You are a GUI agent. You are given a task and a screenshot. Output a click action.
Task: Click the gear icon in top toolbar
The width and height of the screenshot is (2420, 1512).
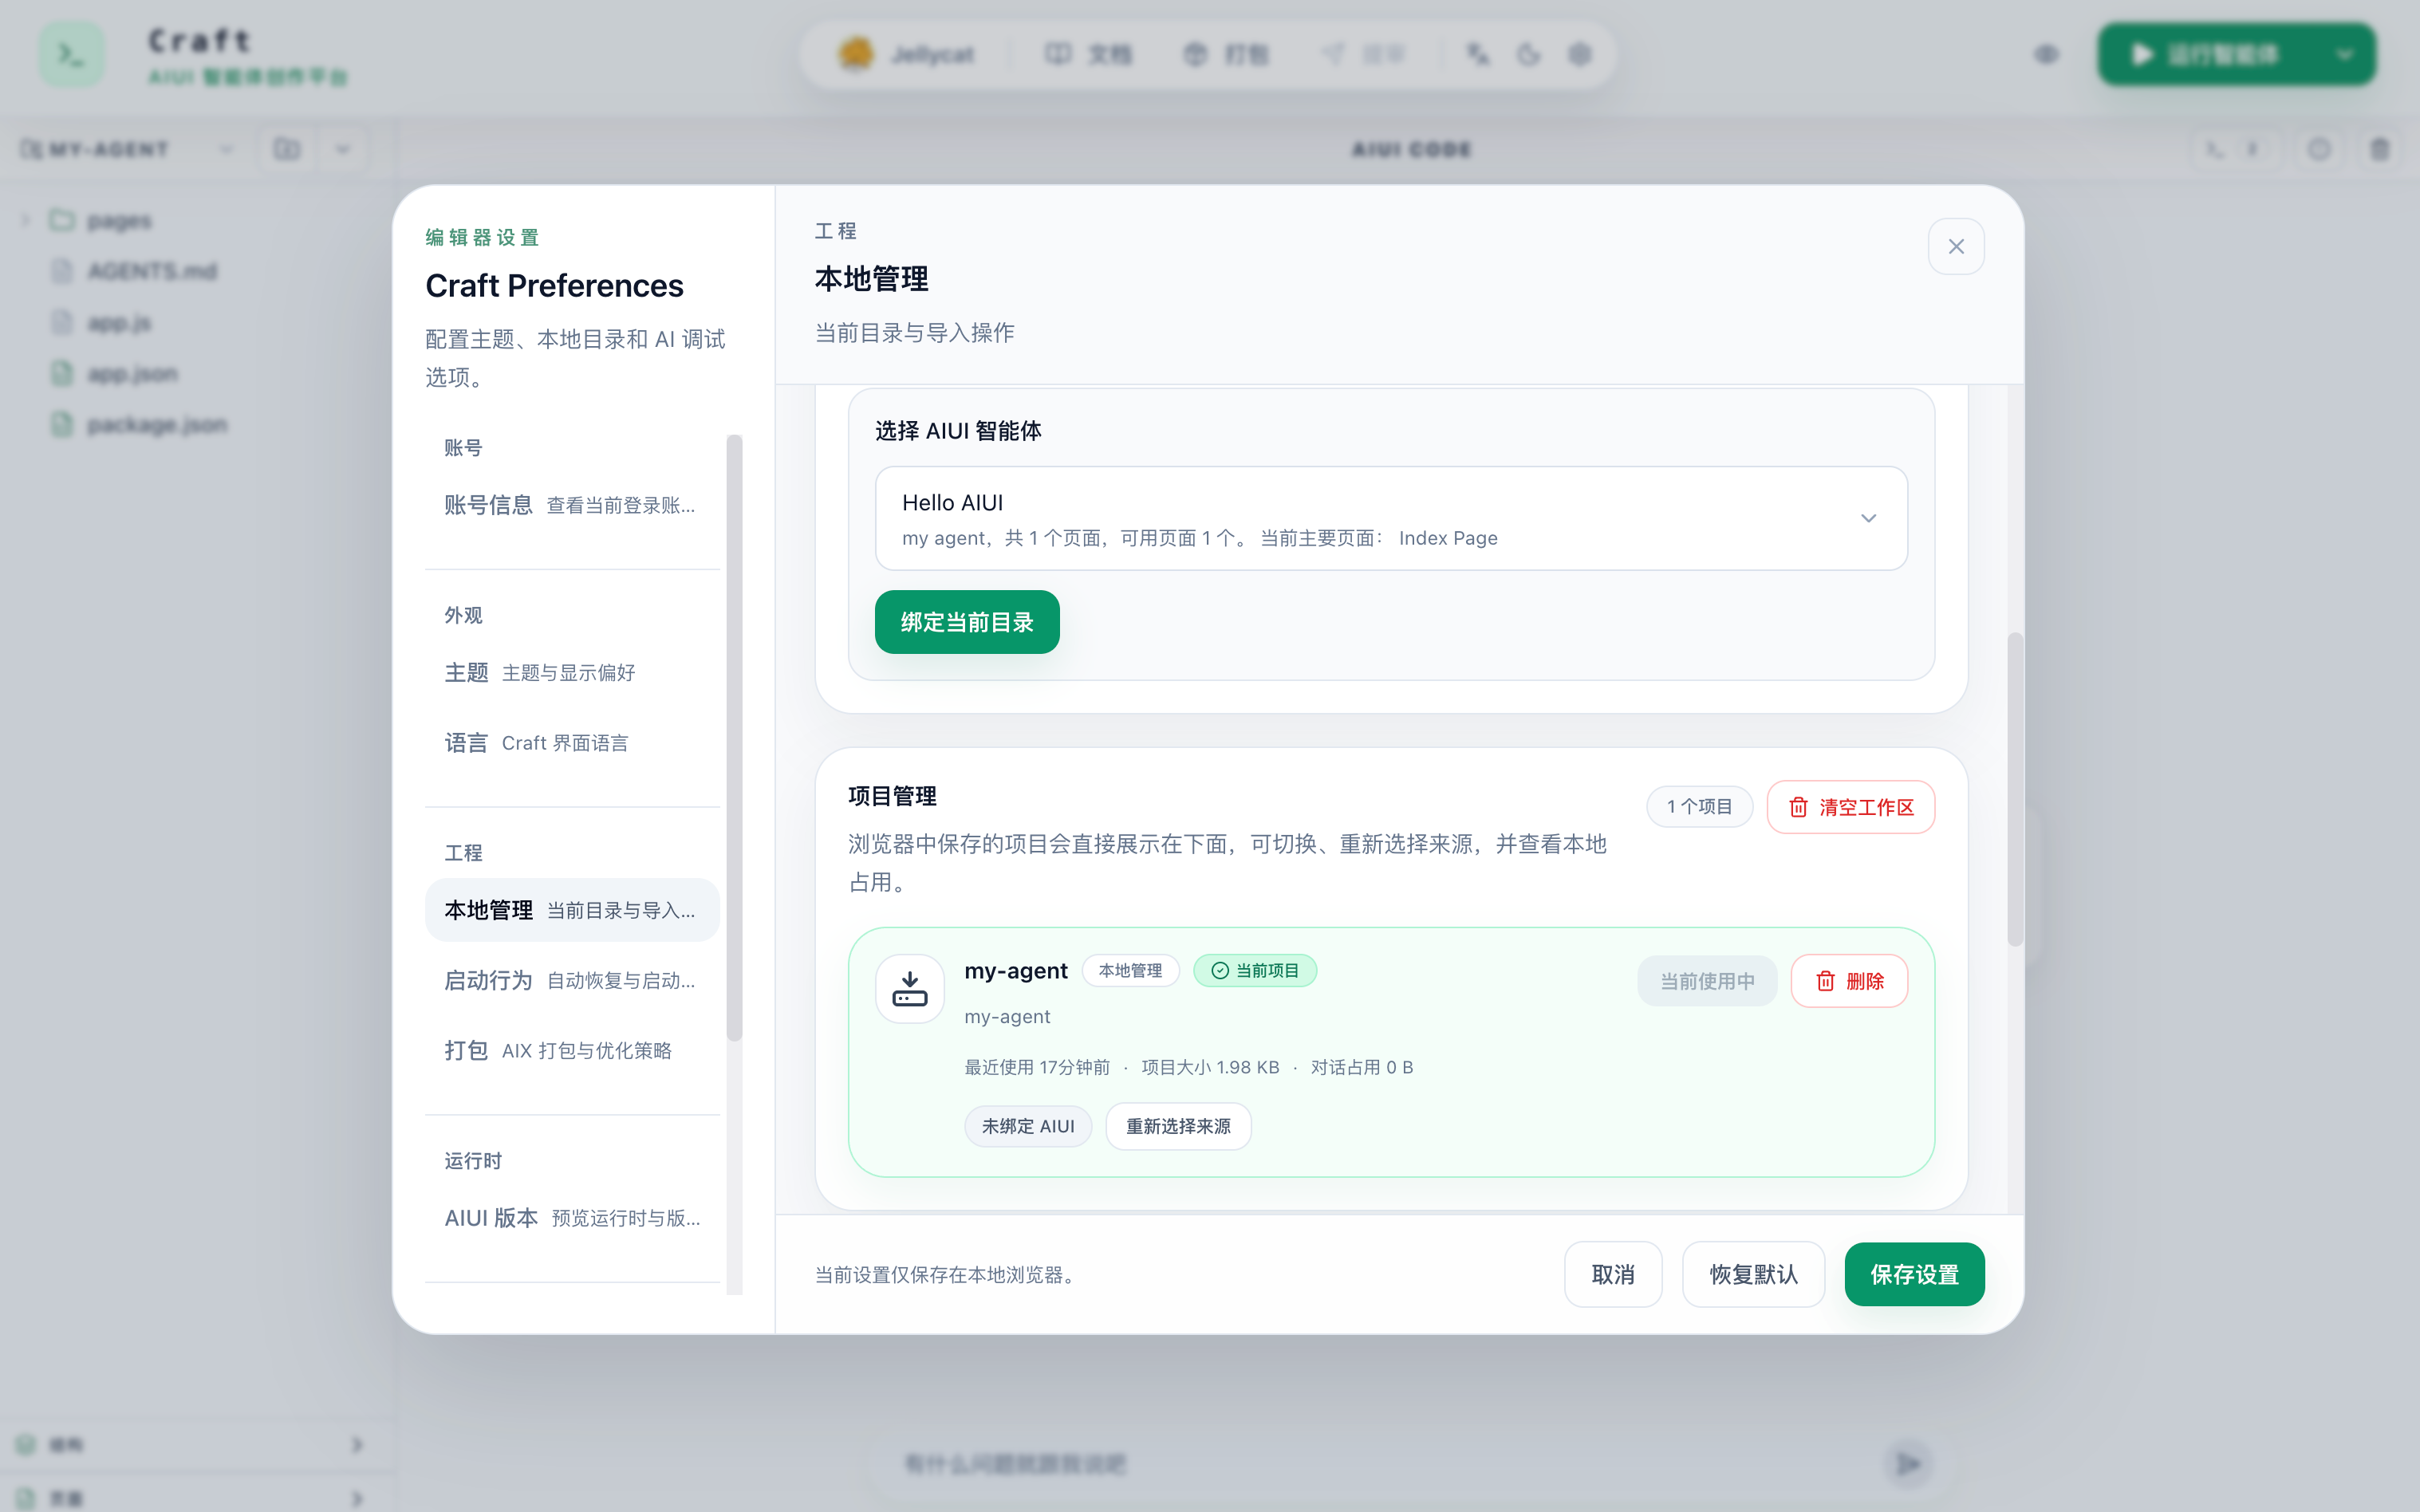(x=1580, y=54)
